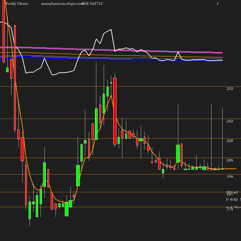Click the "V: 0.02" volume value

232,200
